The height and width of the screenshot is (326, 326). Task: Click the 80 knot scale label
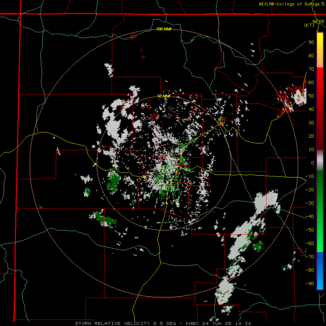pos(311,56)
